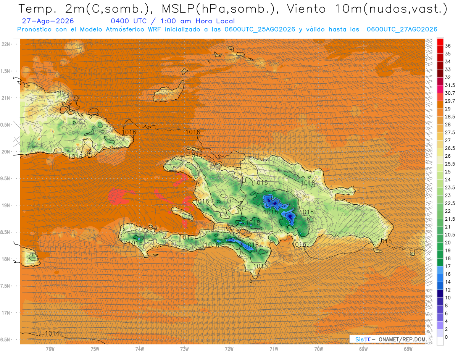Viewport: 458px width, 354px height.
Task: Click the legend value 23.5
Action: 450,188
